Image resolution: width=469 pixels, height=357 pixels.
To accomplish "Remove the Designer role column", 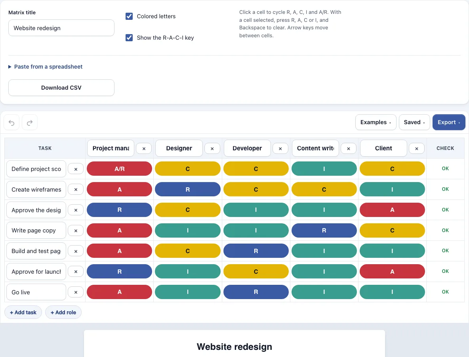I will (x=212, y=148).
